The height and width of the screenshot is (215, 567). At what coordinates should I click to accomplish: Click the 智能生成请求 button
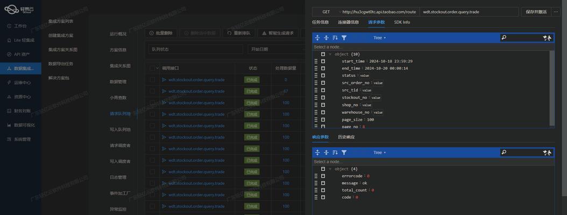click(x=278, y=33)
